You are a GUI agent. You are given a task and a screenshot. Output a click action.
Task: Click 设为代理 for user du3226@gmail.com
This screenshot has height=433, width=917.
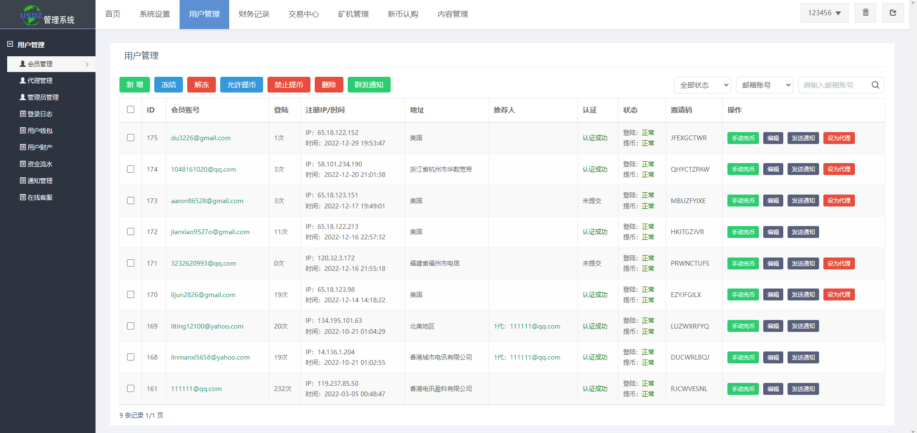(839, 138)
